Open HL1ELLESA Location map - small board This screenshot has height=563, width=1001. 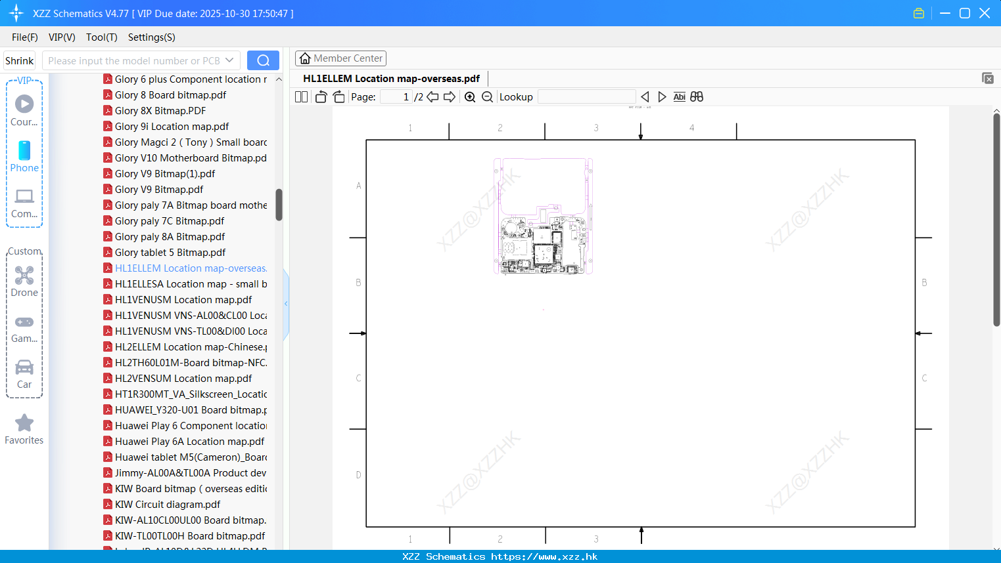click(185, 284)
